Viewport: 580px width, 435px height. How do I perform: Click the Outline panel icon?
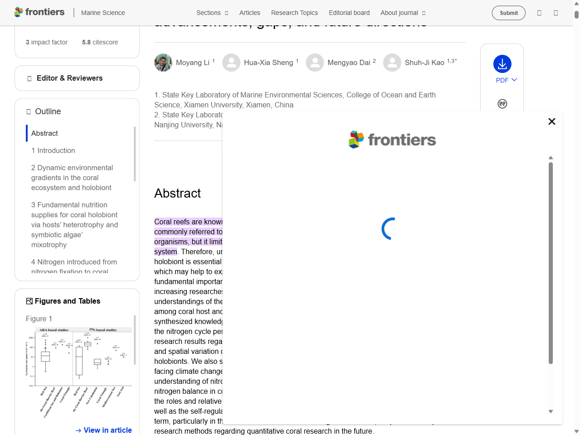point(29,111)
